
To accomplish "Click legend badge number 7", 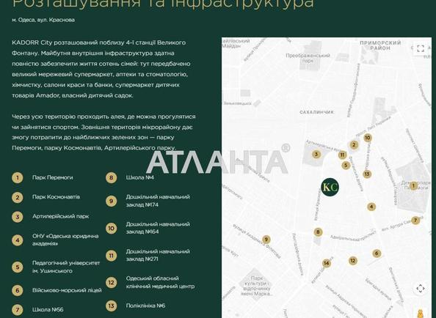I will (17, 310).
